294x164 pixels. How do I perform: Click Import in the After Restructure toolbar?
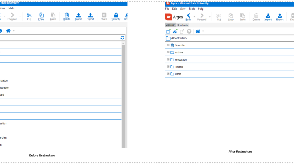pos(268,17)
